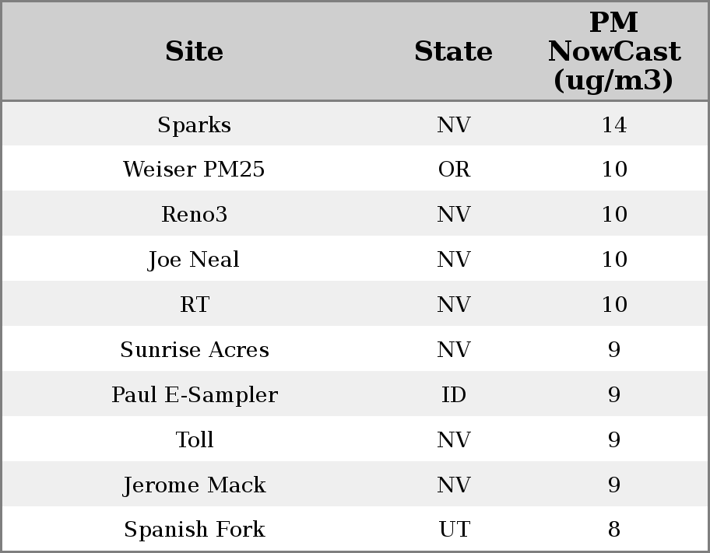Select the Toll site cell
The image size is (710, 553).
(195, 440)
